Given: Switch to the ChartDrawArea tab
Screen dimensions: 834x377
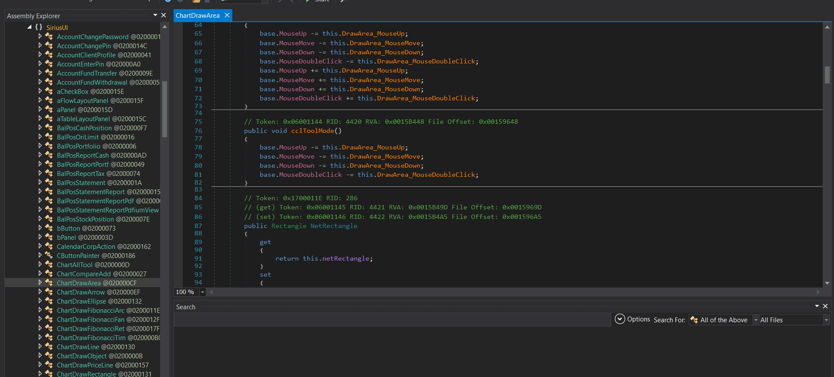Looking at the screenshot, I should pyautogui.click(x=198, y=15).
